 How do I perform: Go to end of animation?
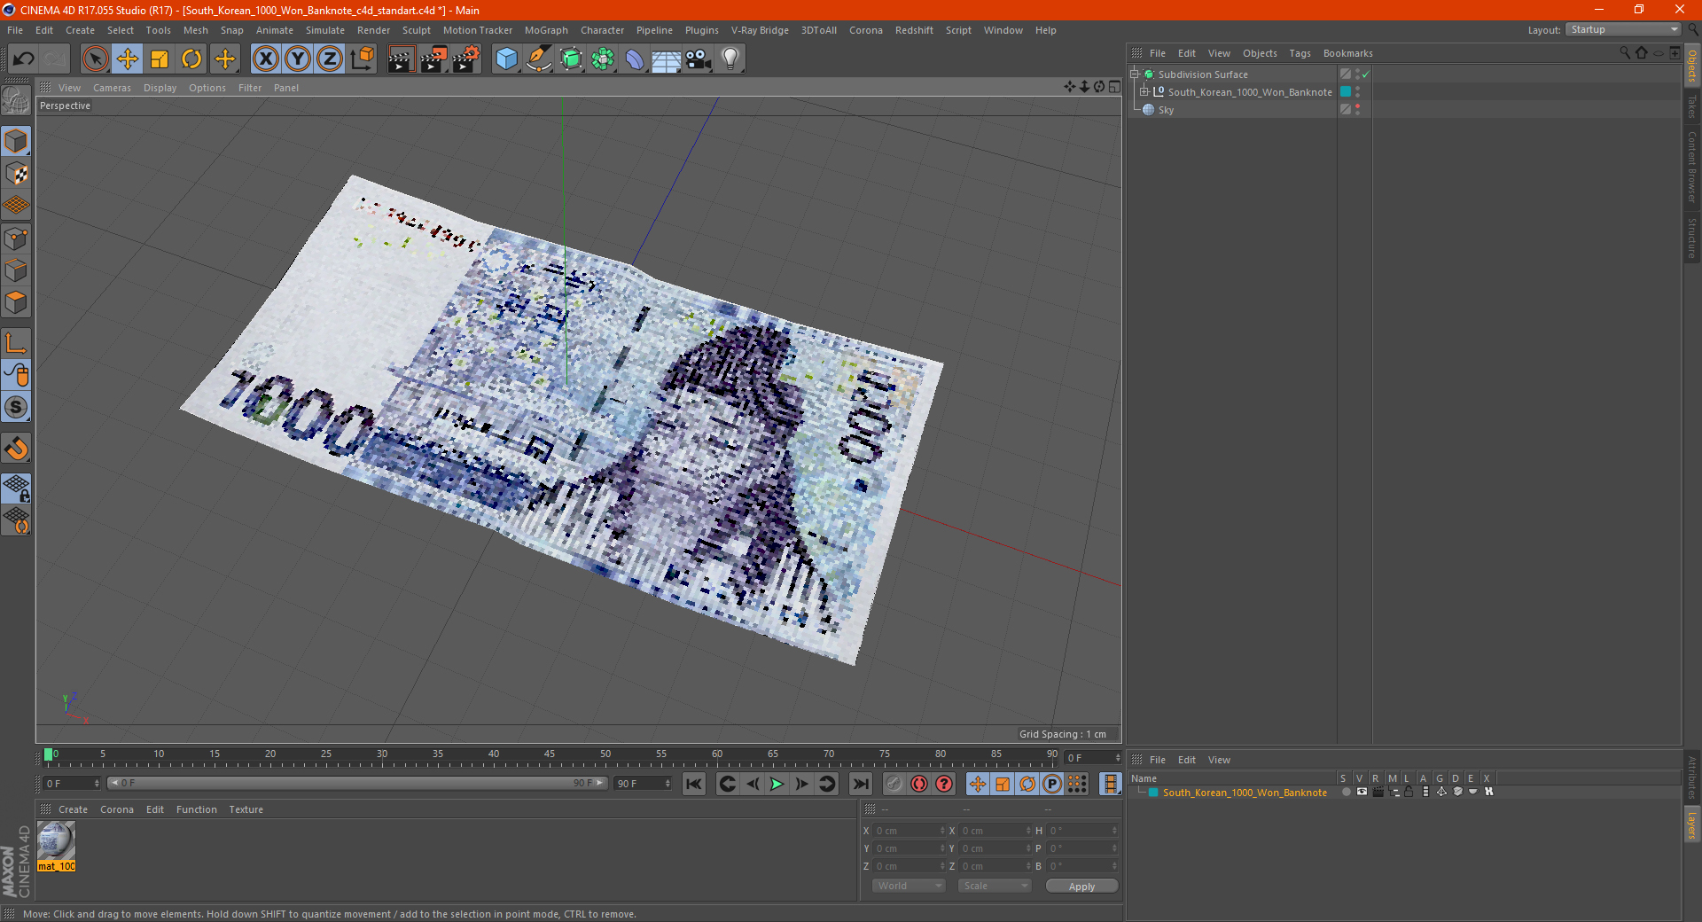pyautogui.click(x=860, y=784)
